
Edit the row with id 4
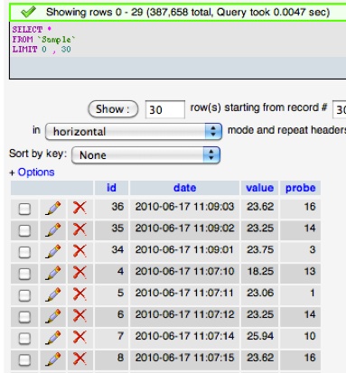[x=53, y=273]
